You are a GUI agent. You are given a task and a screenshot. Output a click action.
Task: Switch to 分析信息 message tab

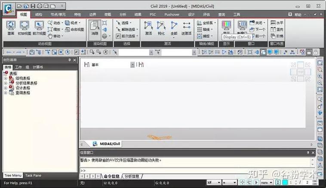pyautogui.click(x=132, y=176)
